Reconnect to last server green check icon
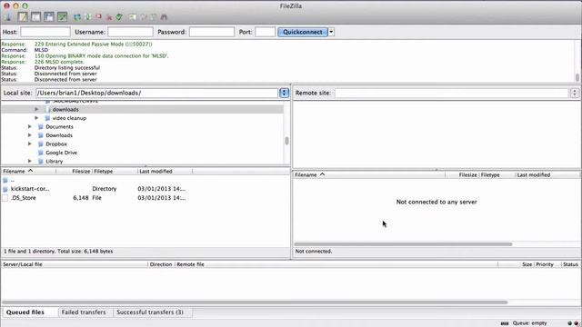Image resolution: width=582 pixels, height=327 pixels. tap(119, 17)
